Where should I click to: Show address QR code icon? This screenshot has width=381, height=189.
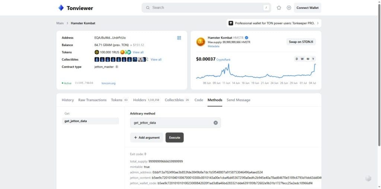click(179, 38)
